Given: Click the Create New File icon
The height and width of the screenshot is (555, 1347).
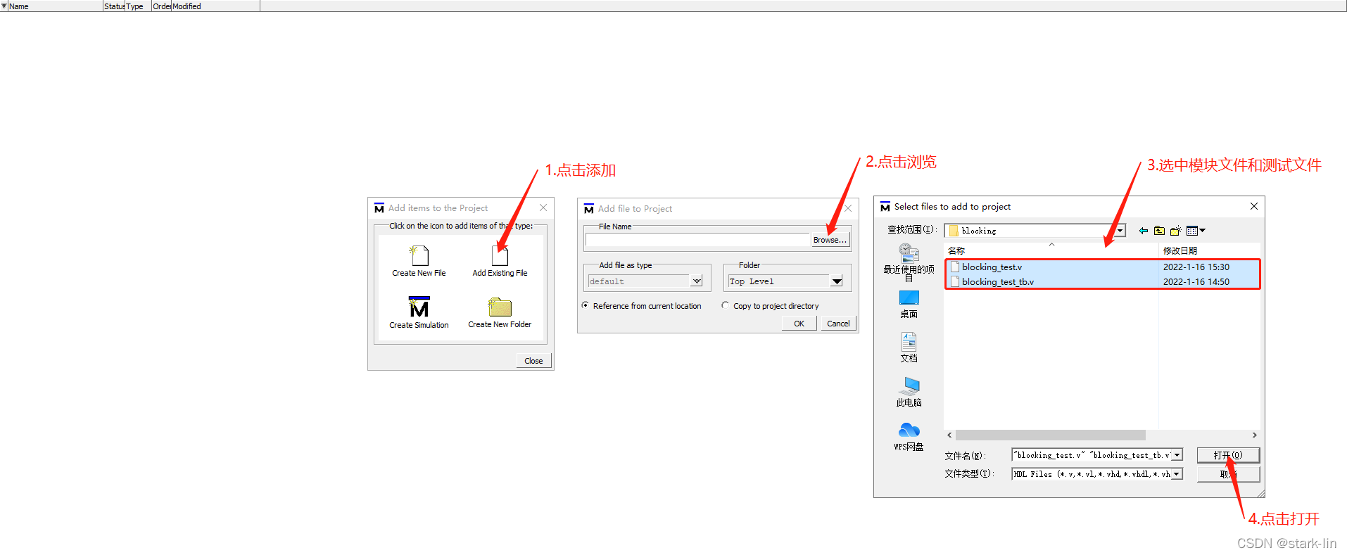Looking at the screenshot, I should pyautogui.click(x=419, y=255).
